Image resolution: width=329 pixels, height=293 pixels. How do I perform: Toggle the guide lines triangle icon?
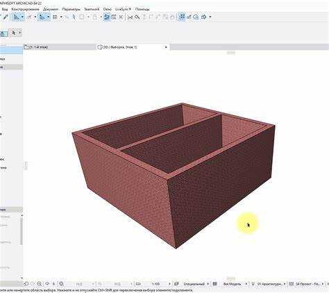point(16,17)
